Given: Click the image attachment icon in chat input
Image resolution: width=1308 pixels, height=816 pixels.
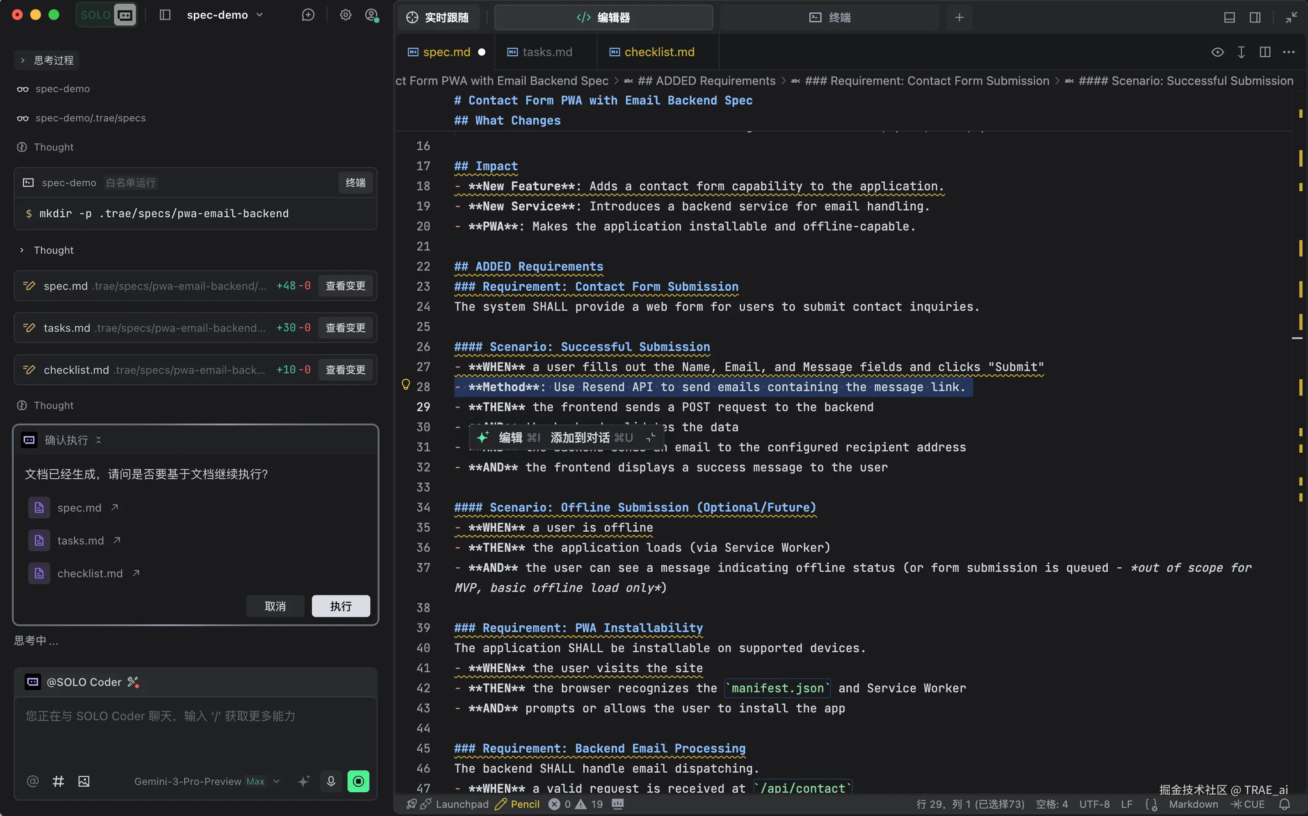Looking at the screenshot, I should point(83,781).
